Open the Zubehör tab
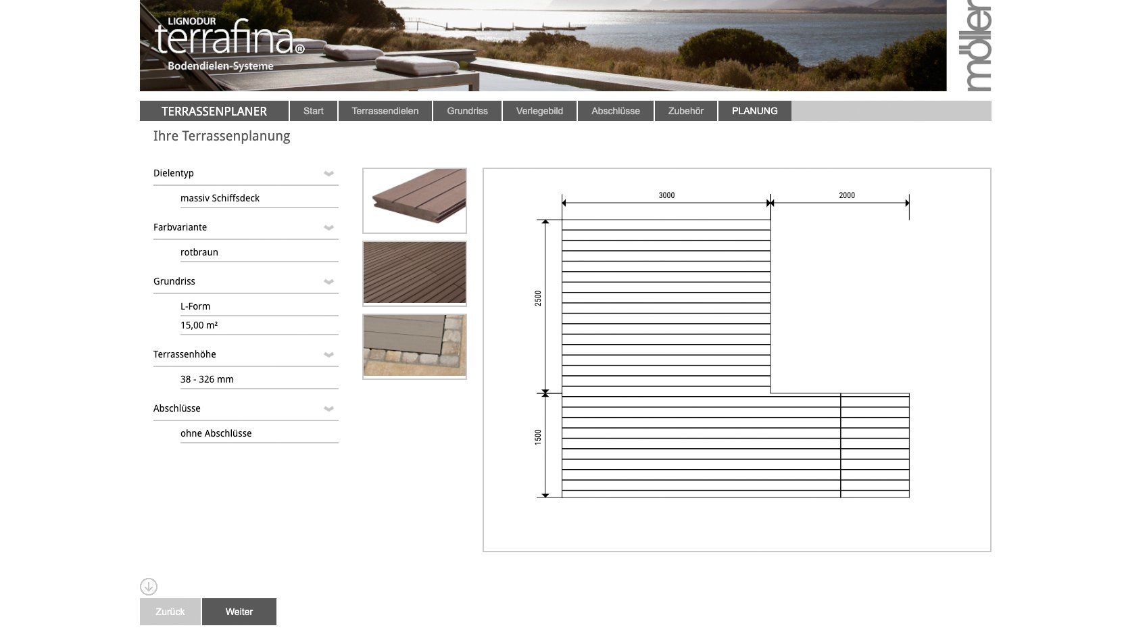Viewport: 1124px width, 632px height. 685,111
